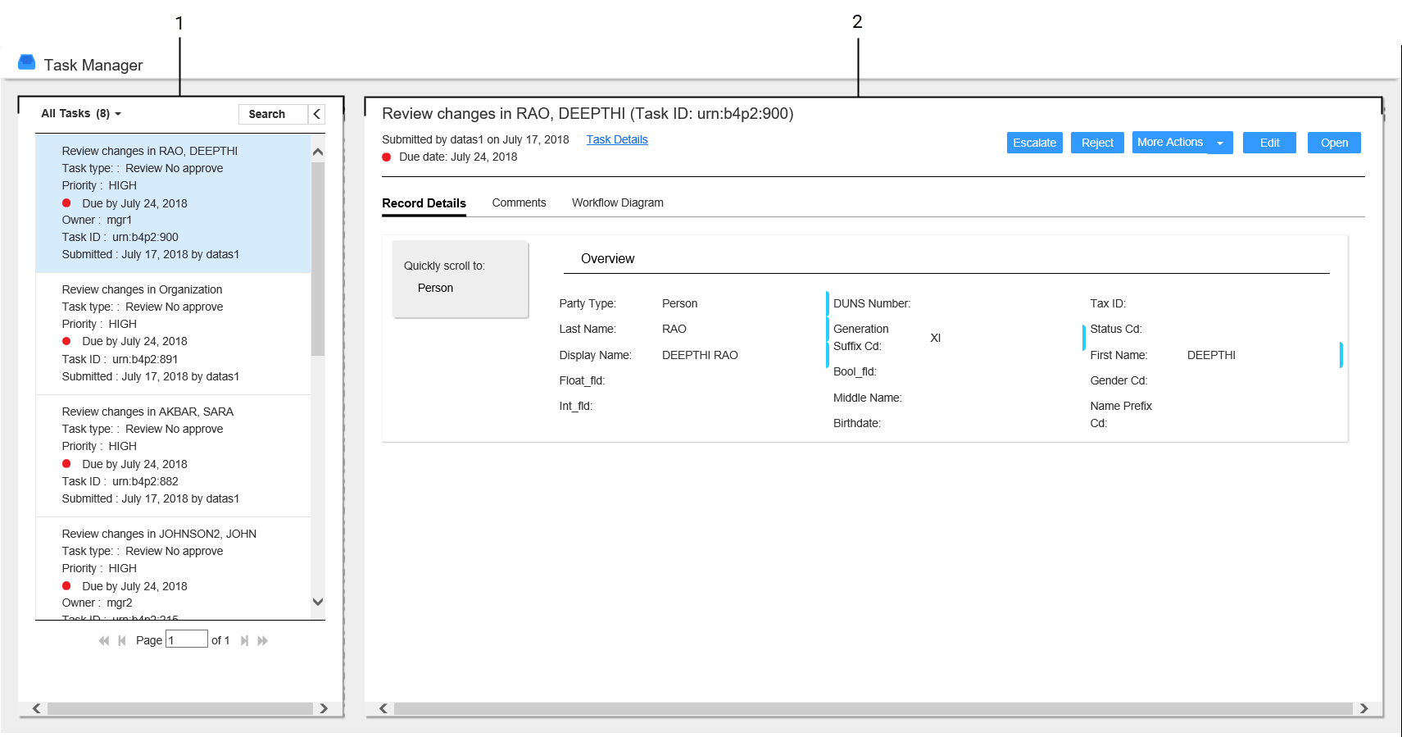Viewport: 1402px width, 737px height.
Task: Go to the previous page of tasks
Action: click(121, 640)
